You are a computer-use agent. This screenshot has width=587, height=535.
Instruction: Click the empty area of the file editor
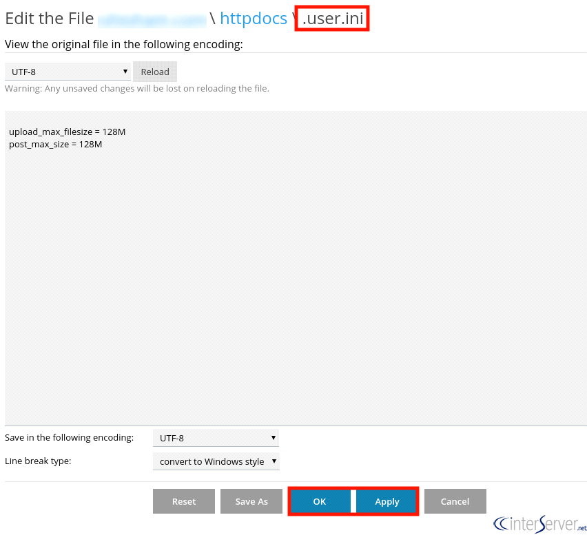click(x=296, y=284)
